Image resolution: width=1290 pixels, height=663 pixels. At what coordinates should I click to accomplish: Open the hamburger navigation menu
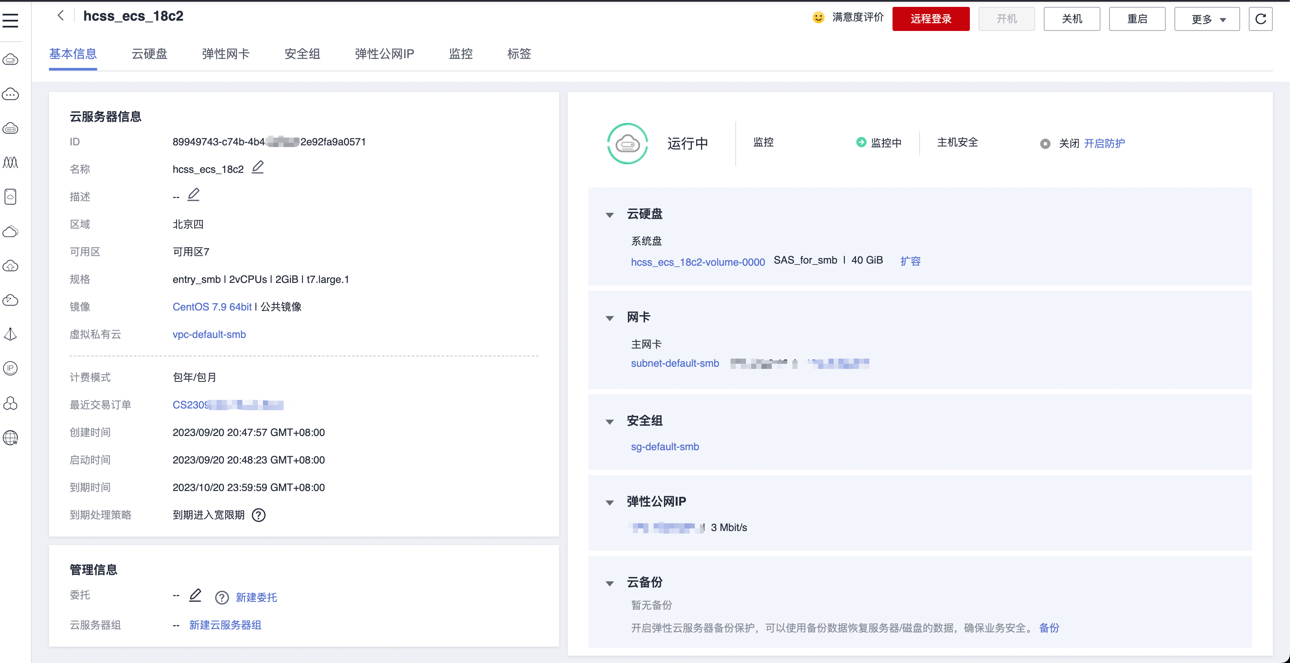click(x=10, y=21)
